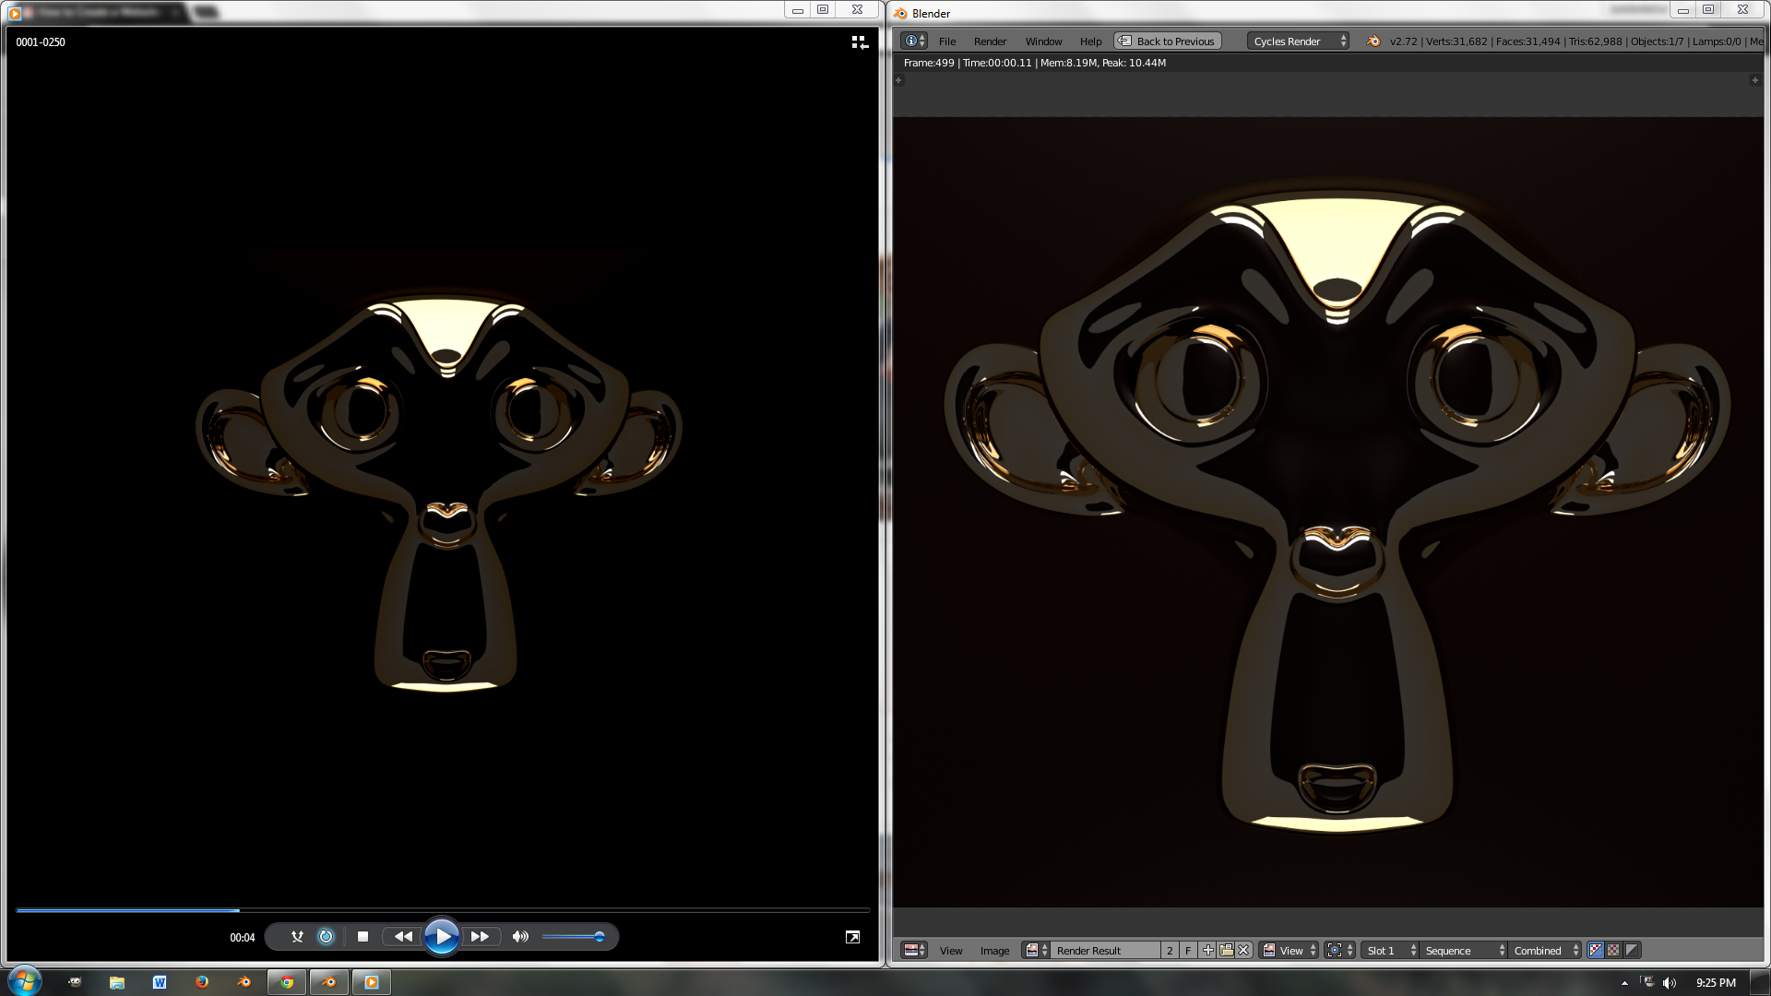Open the View editing mode dropdown
This screenshot has height=996, width=1771.
1289,951
